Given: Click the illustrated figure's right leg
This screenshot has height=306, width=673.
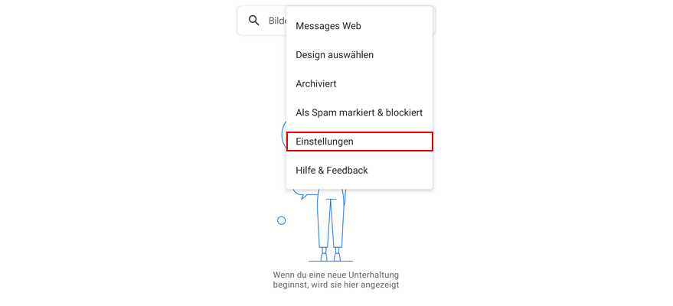Looking at the screenshot, I should [x=338, y=221].
